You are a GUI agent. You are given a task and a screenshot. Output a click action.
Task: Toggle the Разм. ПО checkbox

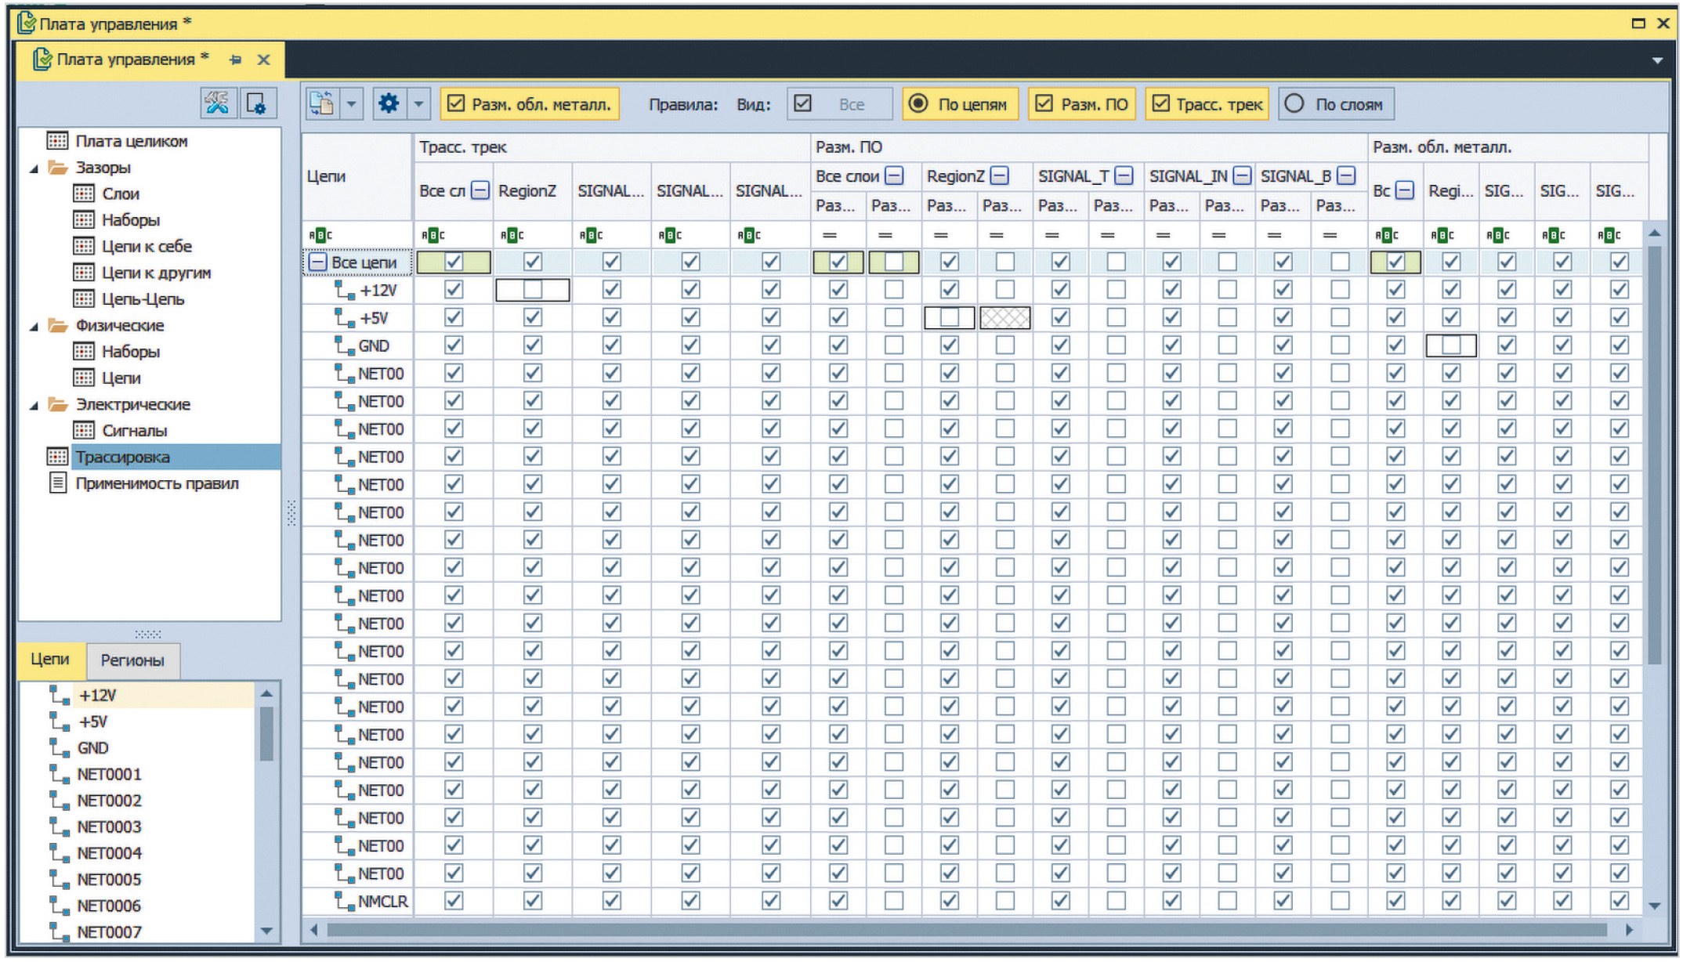pos(1044,103)
